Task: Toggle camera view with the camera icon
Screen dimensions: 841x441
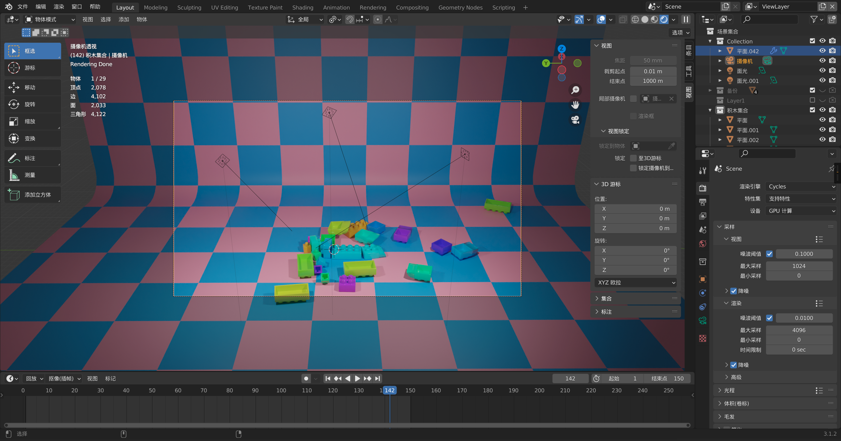Action: pyautogui.click(x=575, y=120)
